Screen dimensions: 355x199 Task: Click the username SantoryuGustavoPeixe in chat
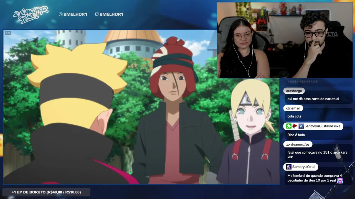point(322,126)
